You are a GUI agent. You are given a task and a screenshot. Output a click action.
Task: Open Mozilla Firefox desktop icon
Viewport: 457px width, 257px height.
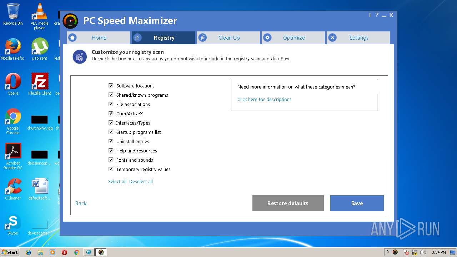[13, 49]
